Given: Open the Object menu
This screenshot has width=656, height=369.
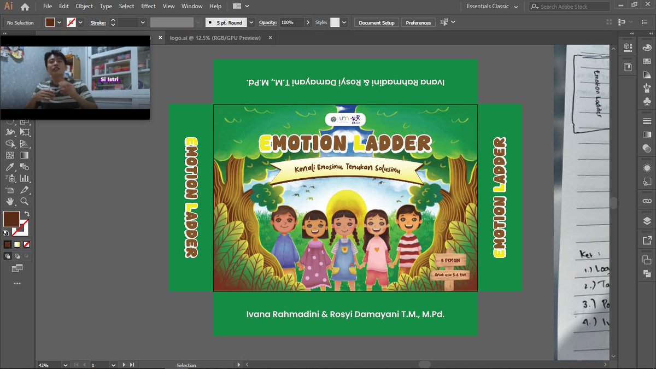Looking at the screenshot, I should pyautogui.click(x=84, y=7).
